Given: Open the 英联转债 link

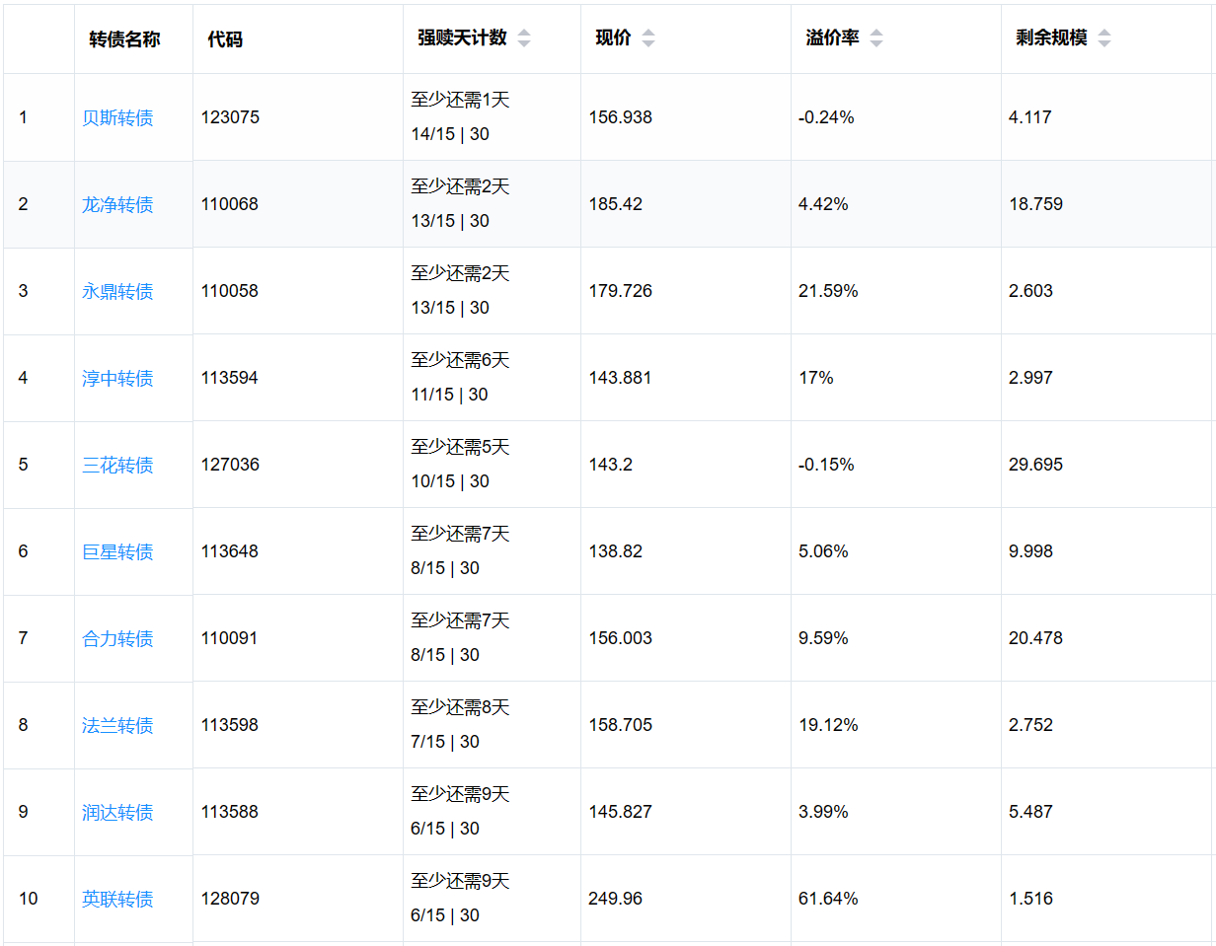Looking at the screenshot, I should [x=117, y=900].
